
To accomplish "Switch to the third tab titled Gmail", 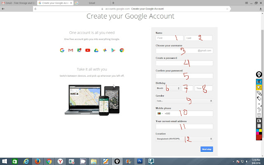I will [92, 3].
